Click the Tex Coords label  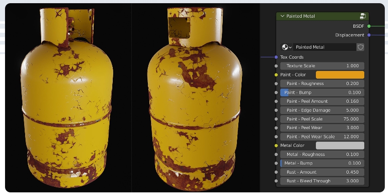(x=292, y=57)
